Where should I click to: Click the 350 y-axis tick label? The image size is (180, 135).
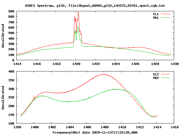coord(11,80)
